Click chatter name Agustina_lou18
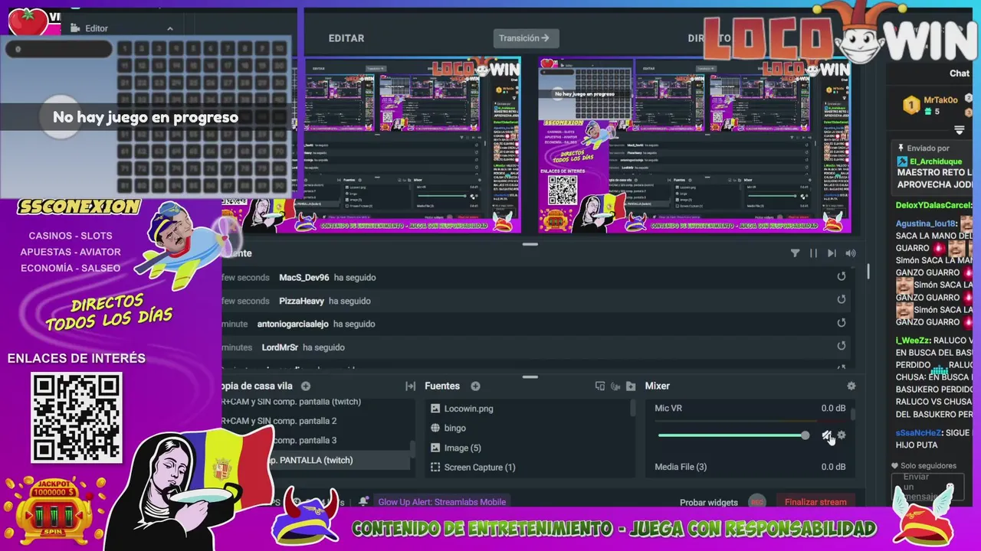The width and height of the screenshot is (981, 551). click(926, 223)
